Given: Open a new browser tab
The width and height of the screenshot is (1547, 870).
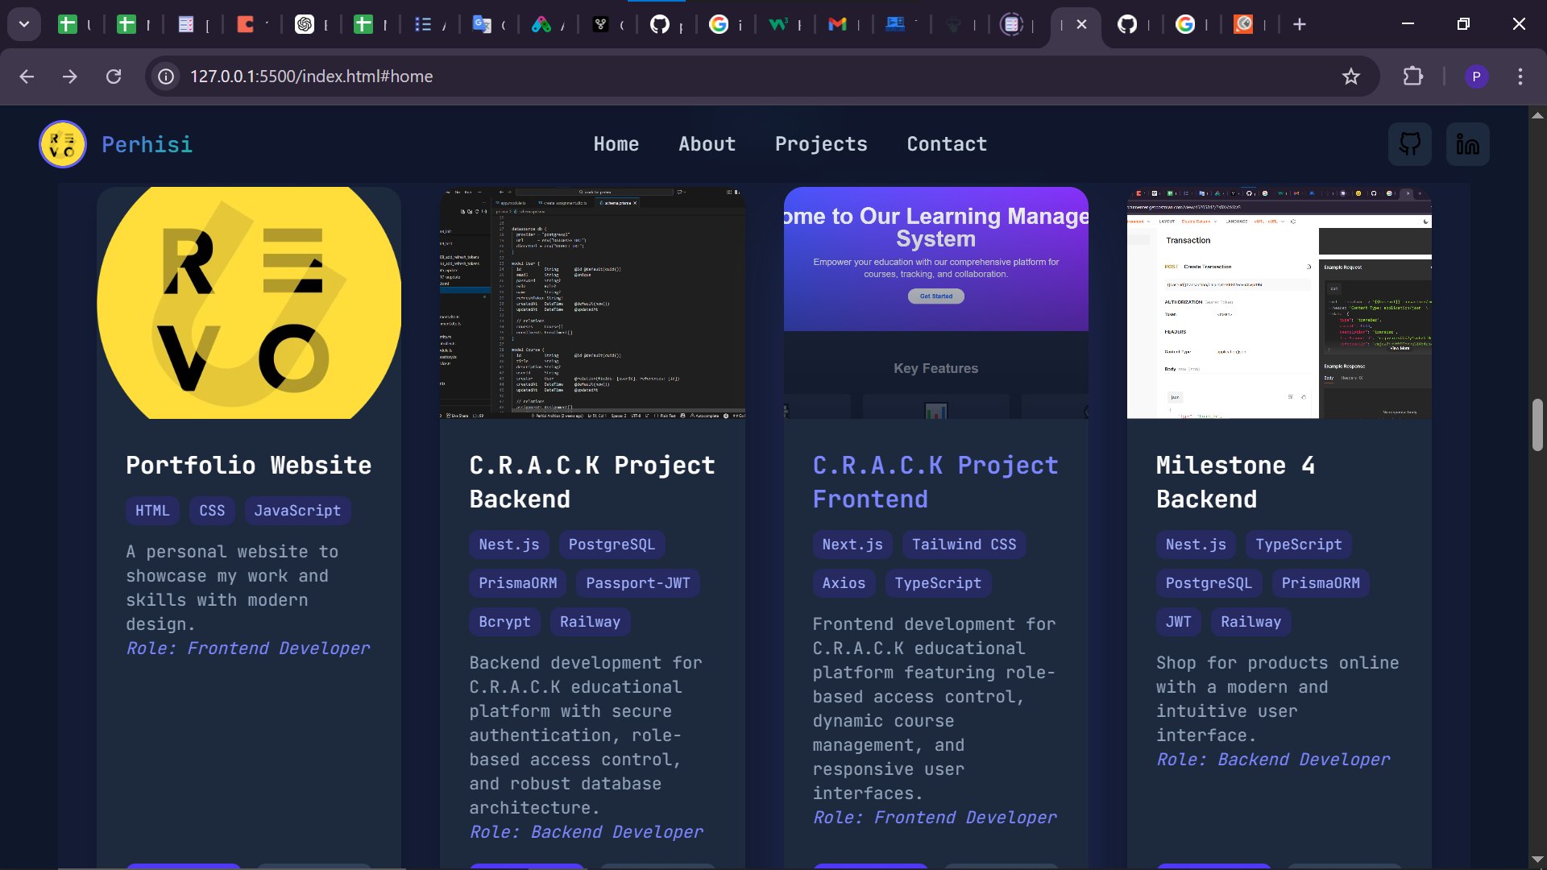Looking at the screenshot, I should click(1299, 24).
